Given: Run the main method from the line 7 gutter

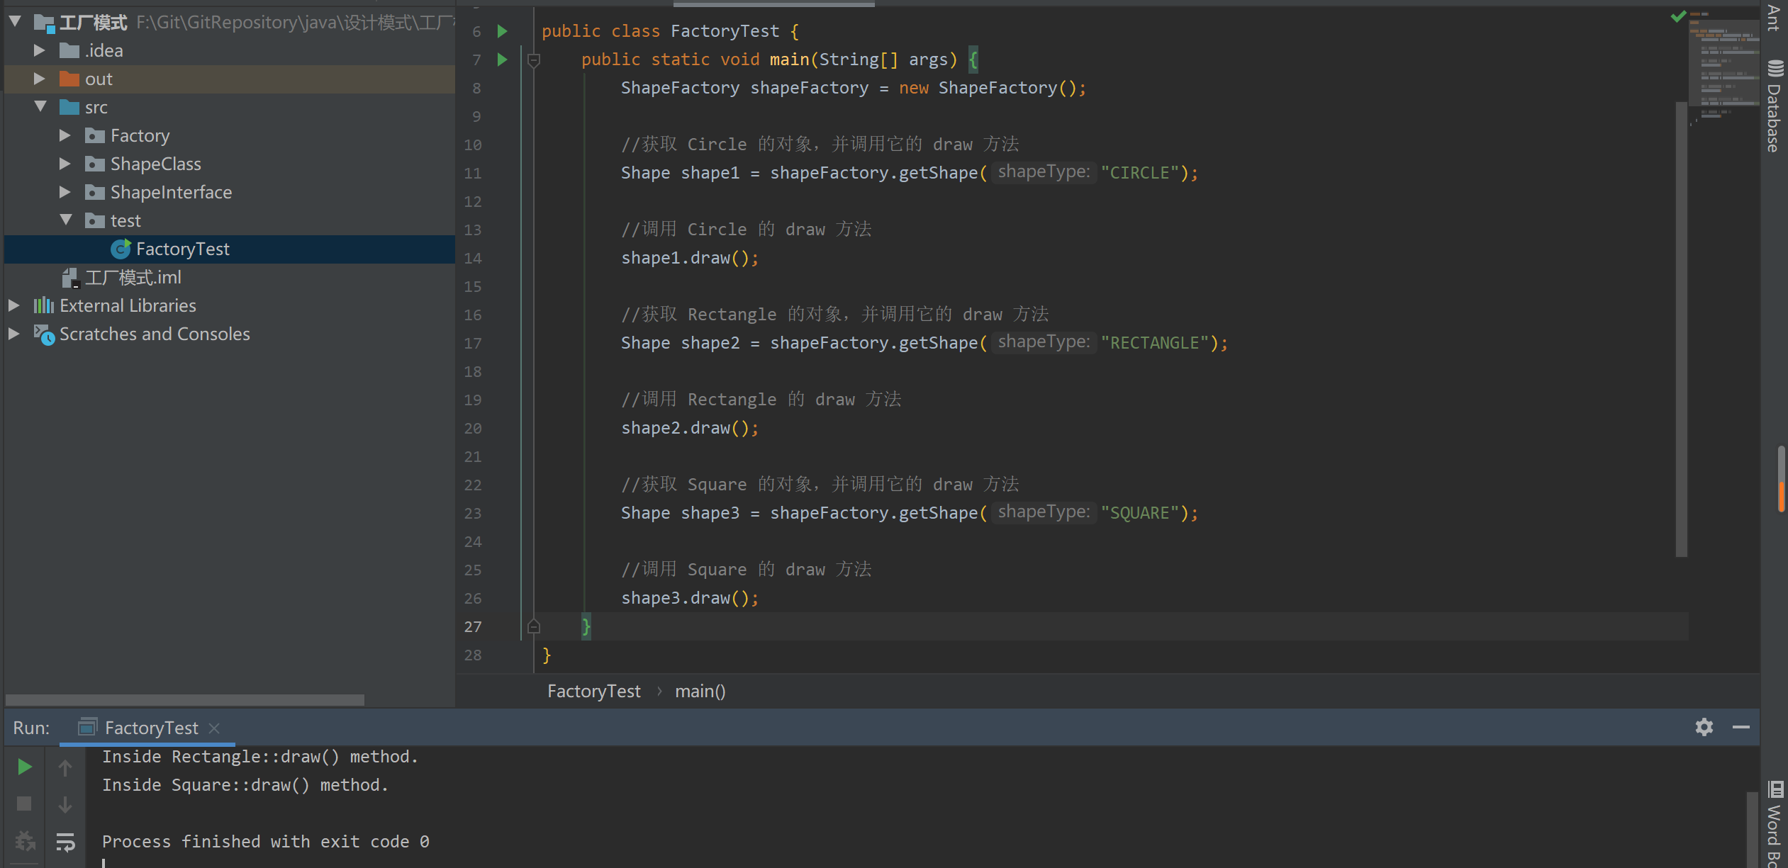Looking at the screenshot, I should (x=502, y=60).
